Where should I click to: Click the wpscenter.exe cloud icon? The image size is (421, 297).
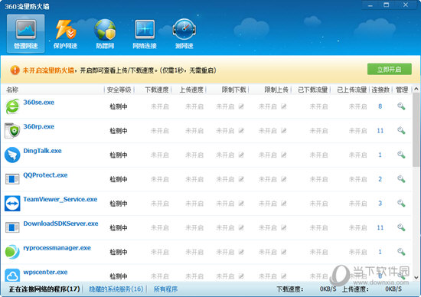click(12, 275)
